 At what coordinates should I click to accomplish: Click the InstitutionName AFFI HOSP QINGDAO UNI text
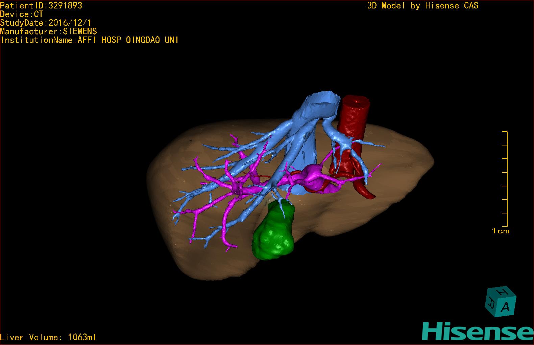(90, 40)
